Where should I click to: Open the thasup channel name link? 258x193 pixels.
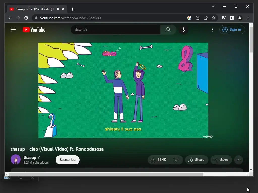[x=30, y=157]
